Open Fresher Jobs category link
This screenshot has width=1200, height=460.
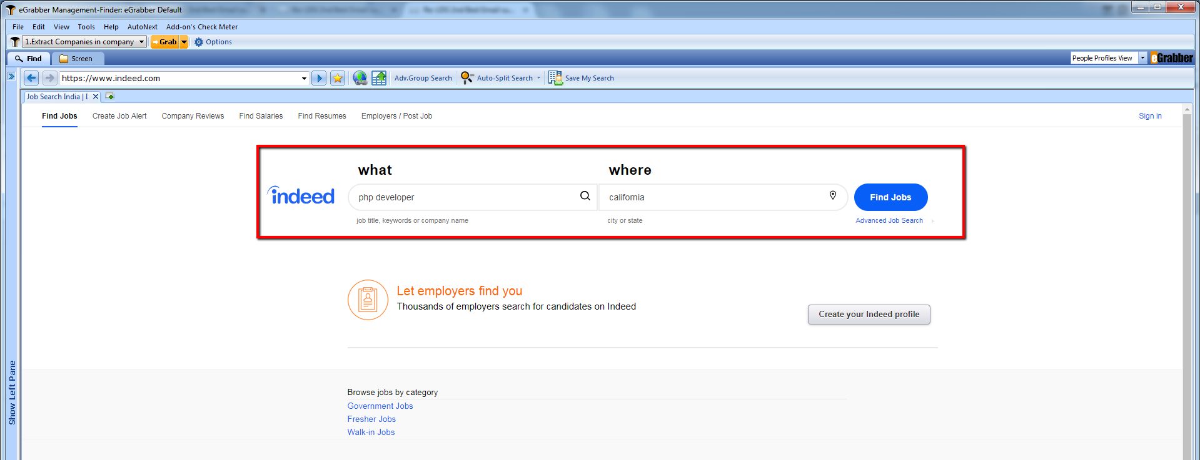[371, 419]
